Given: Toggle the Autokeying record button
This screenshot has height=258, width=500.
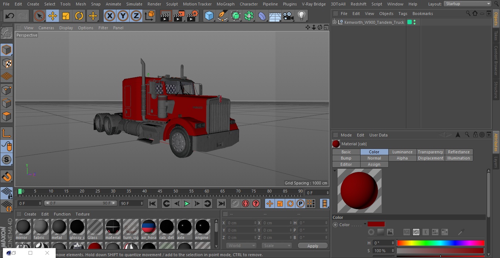Looking at the screenshot, I should point(246,203).
